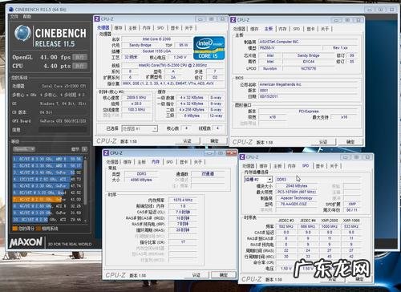Click the Z icon of memory CPU-Z window

click(x=106, y=153)
